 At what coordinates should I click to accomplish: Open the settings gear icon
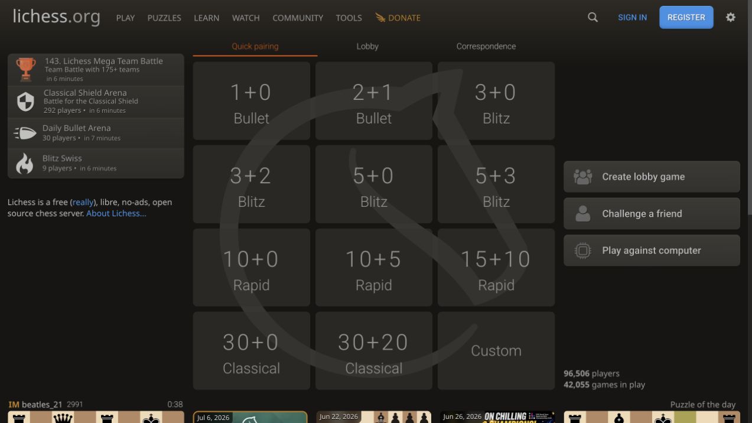click(x=731, y=17)
